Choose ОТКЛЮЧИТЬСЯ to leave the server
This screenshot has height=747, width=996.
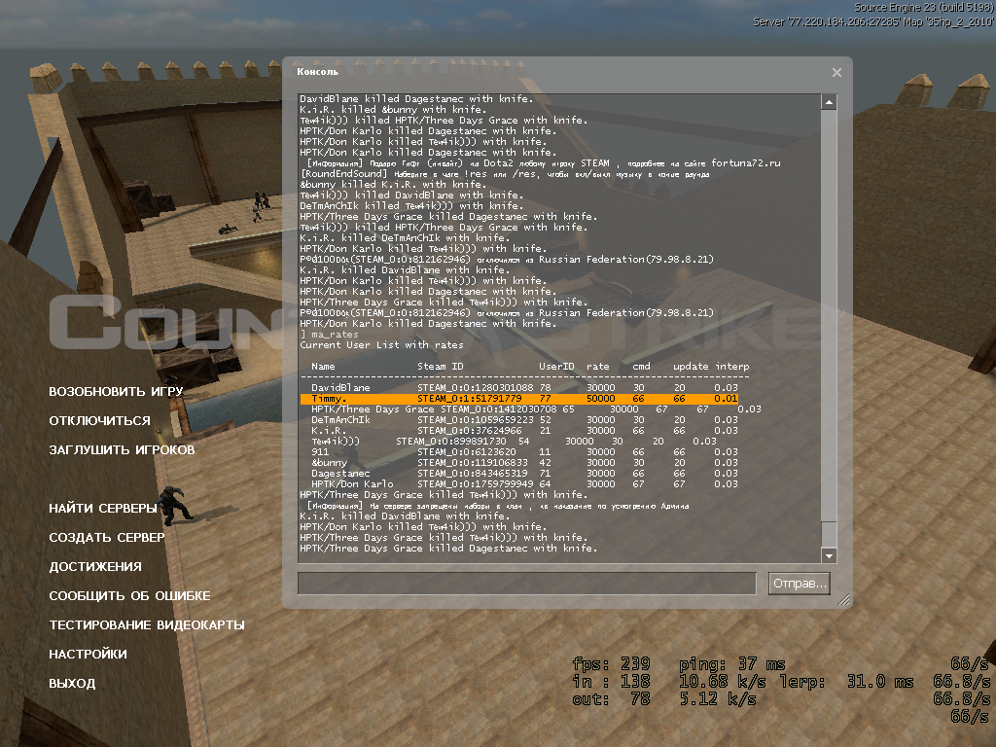(x=100, y=420)
